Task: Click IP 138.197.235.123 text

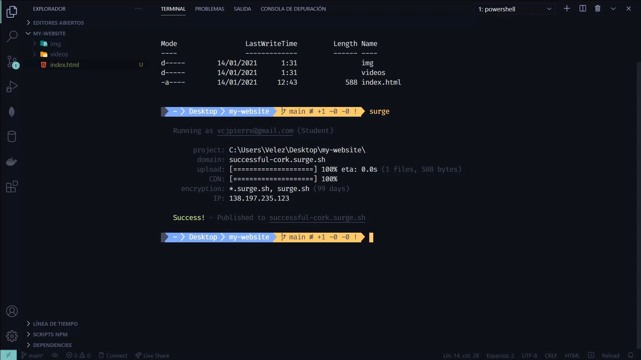Action: (259, 198)
